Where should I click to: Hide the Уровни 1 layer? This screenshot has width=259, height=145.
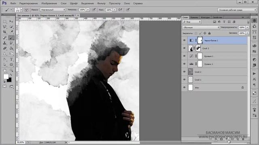pyautogui.click(x=185, y=64)
